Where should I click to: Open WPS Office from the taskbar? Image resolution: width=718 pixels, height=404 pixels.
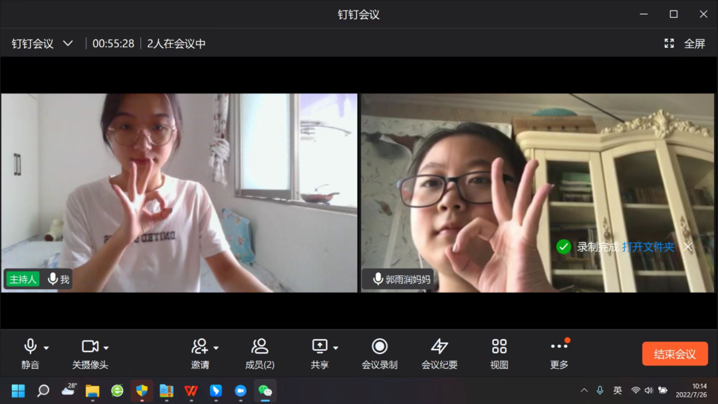click(x=191, y=391)
